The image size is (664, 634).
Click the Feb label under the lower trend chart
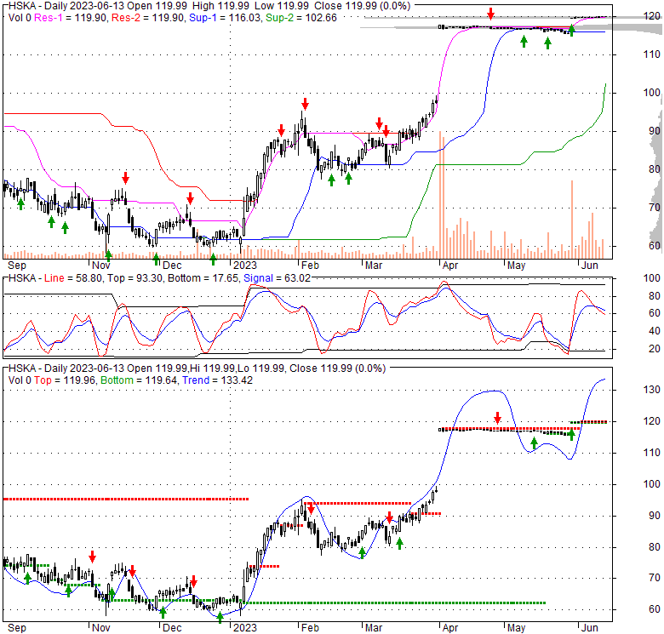(310, 628)
